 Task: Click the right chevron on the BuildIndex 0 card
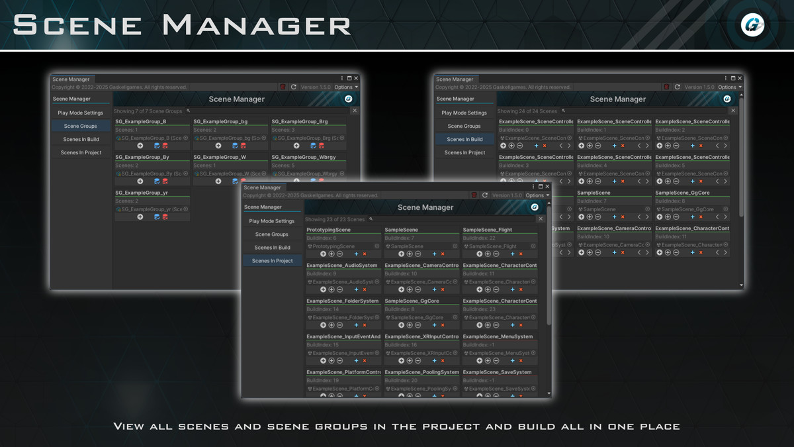tap(569, 146)
